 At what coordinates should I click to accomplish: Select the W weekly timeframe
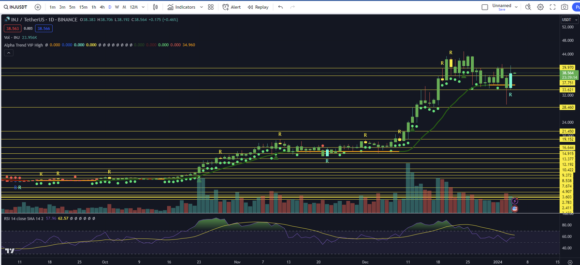pyautogui.click(x=117, y=7)
